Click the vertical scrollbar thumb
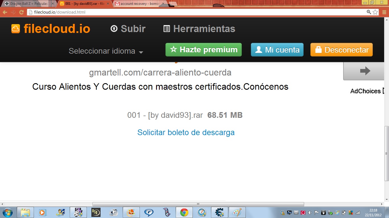The height and width of the screenshot is (218, 389). tap(386, 153)
